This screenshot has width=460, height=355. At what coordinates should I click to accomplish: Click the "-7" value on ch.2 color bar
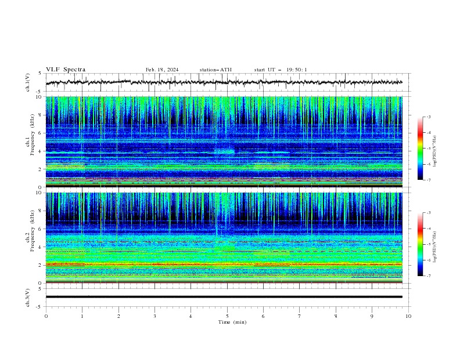[x=428, y=276]
